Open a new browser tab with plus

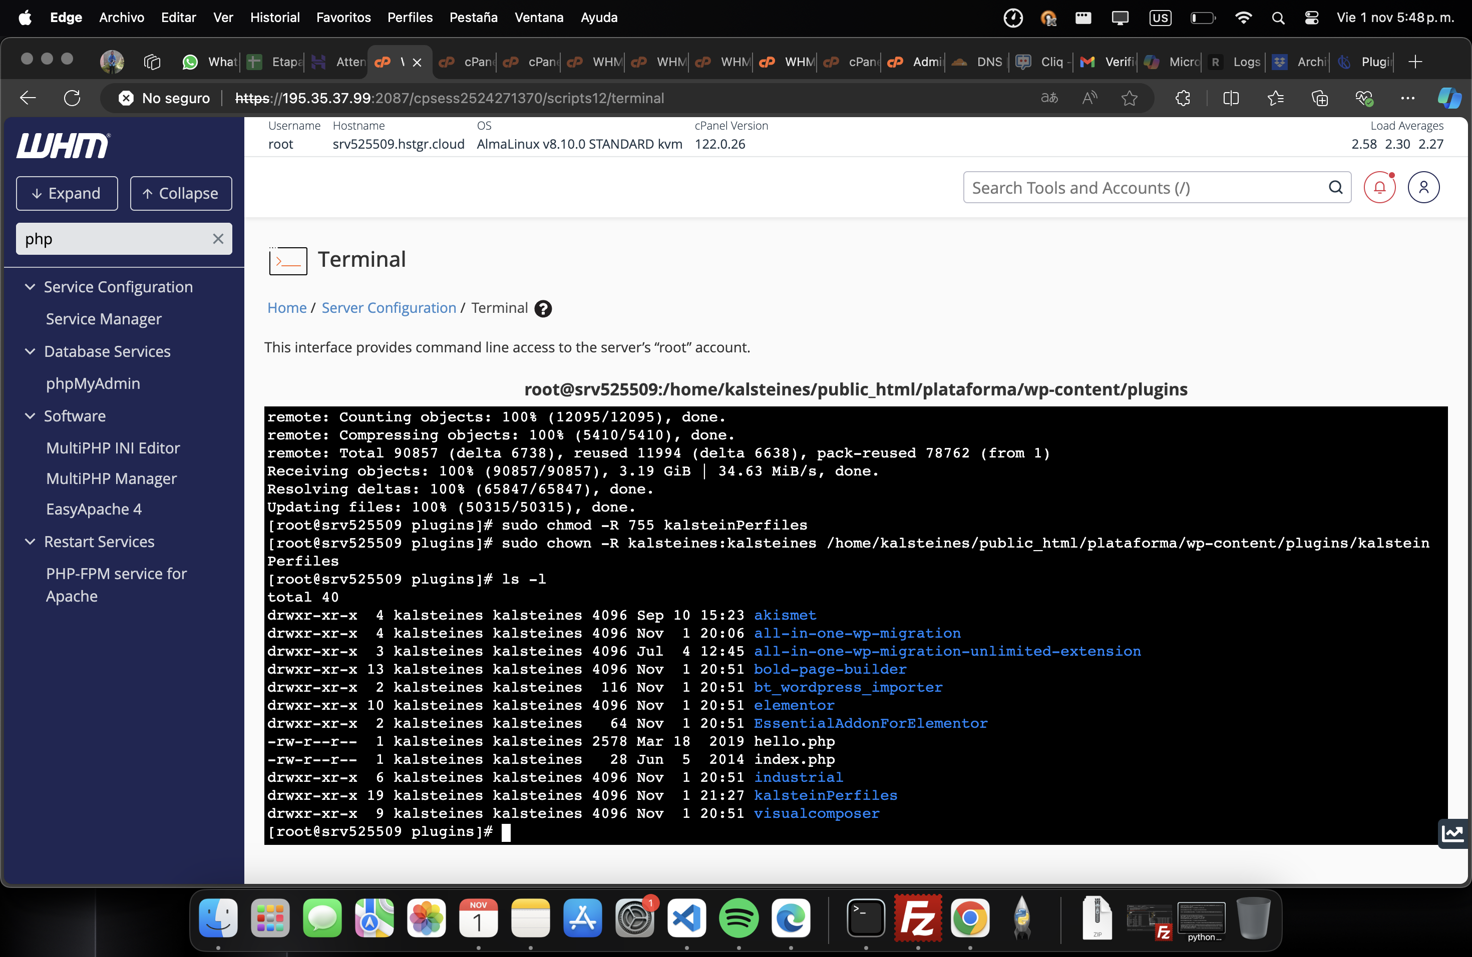[1415, 62]
